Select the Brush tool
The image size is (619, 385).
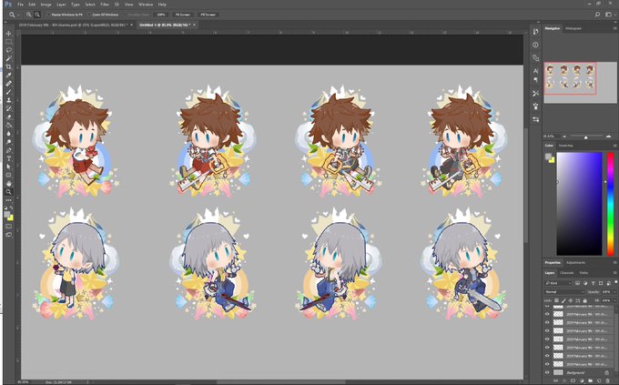click(x=9, y=92)
